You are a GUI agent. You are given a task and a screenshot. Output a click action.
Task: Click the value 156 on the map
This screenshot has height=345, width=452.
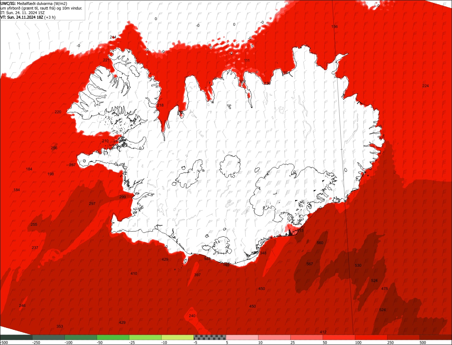(x=334, y=27)
